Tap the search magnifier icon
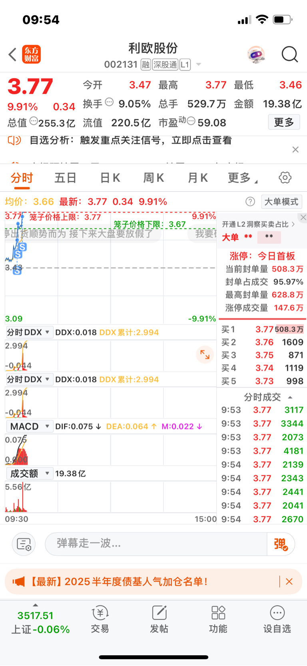 290,54
